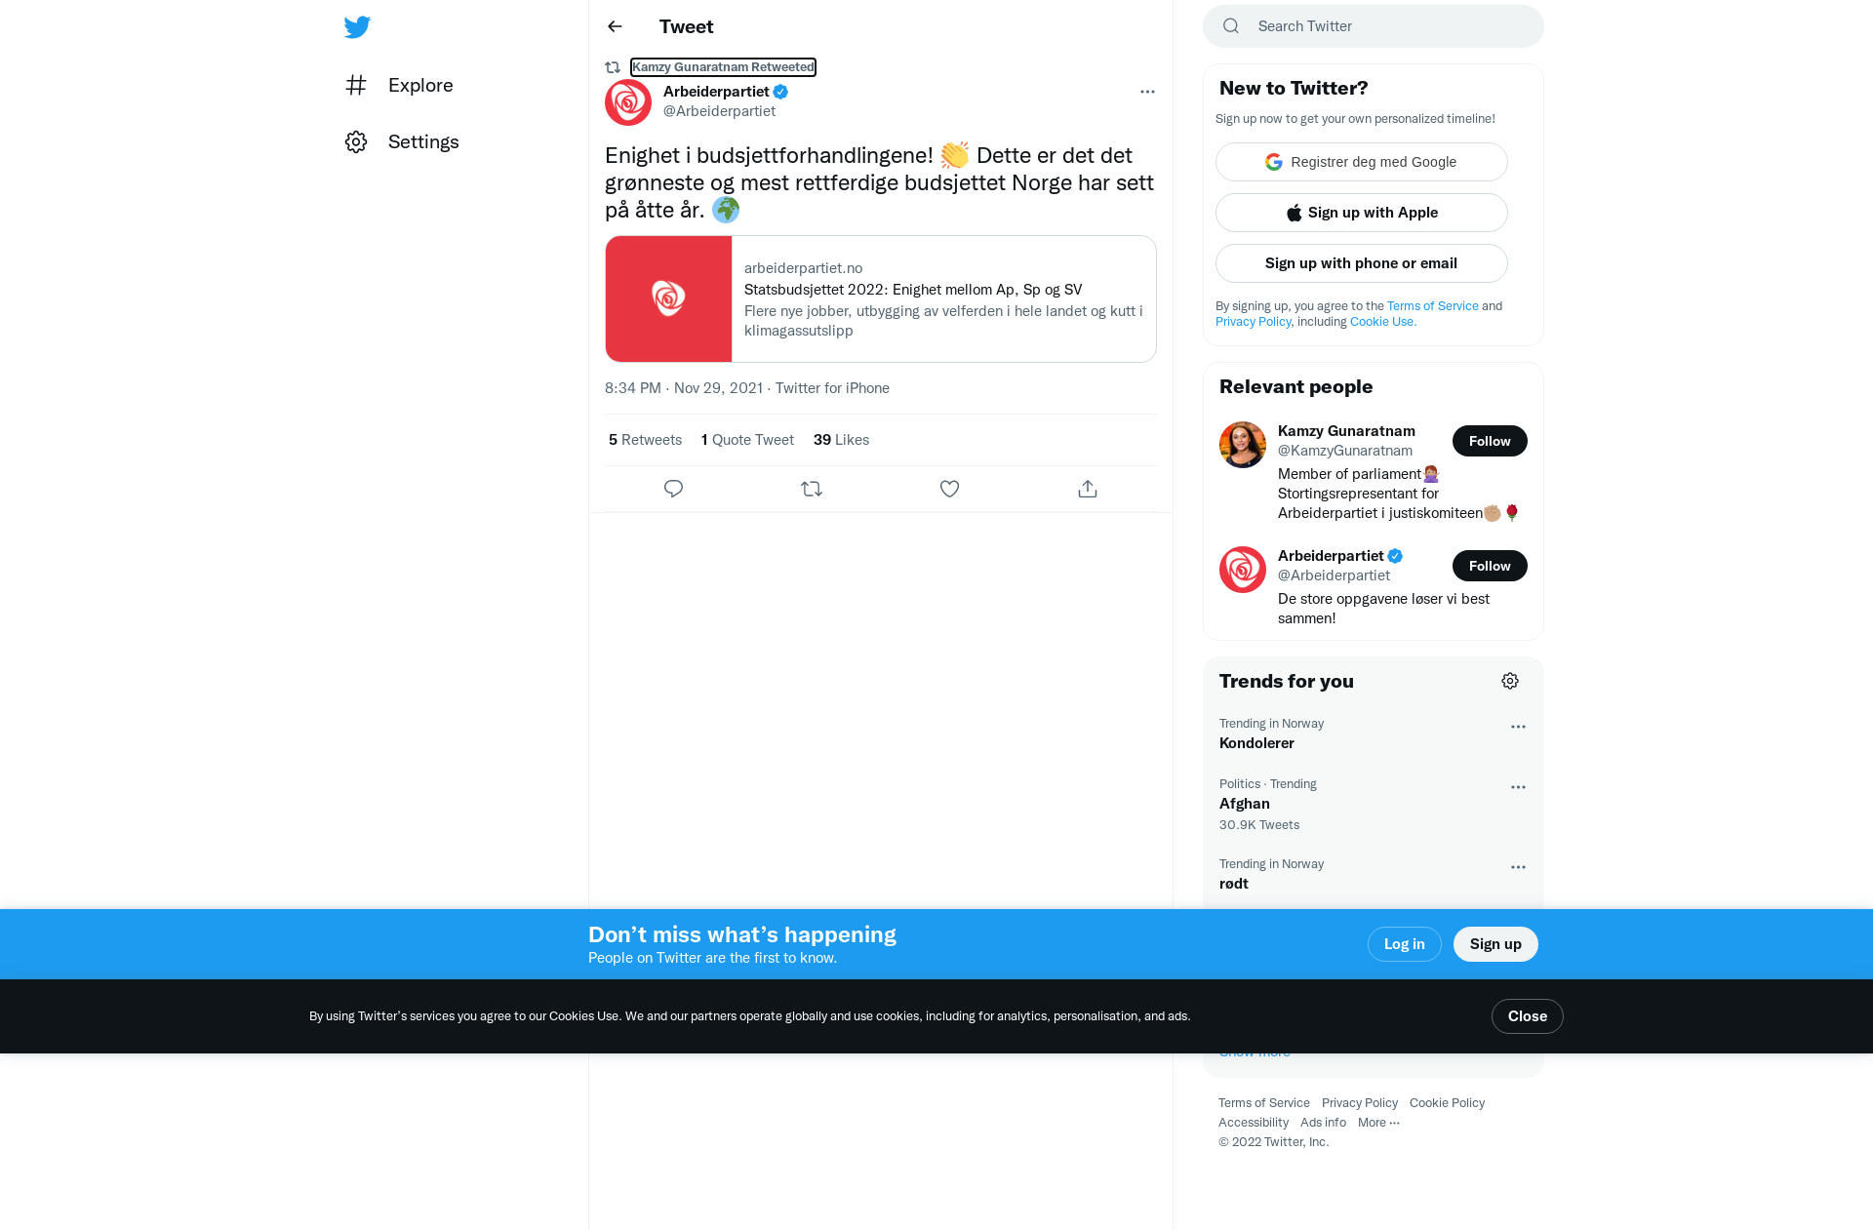Open Arbeiderpartiet profile avatar on the tweet
Viewport: 1873px width, 1230px height.
point(628,102)
